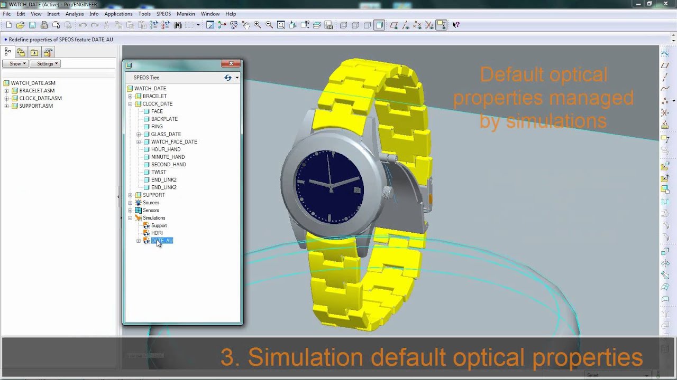Expand SUPPORT.ASM in model tree
677x380 pixels.
(6, 106)
